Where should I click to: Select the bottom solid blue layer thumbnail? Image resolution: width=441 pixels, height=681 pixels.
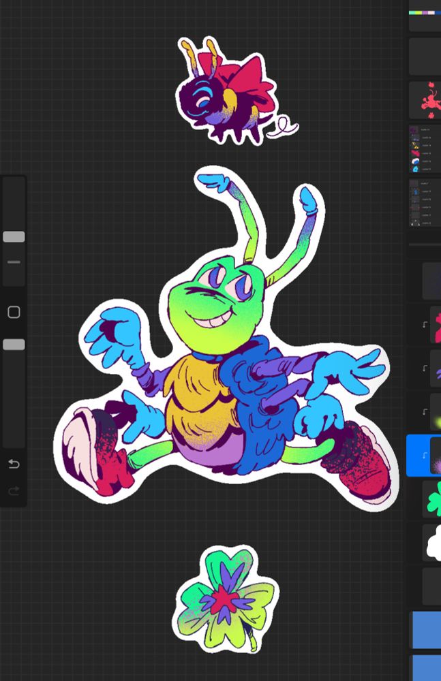[x=427, y=668]
